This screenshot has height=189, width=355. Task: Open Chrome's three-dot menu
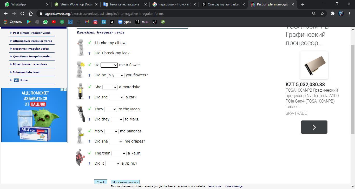(349, 14)
